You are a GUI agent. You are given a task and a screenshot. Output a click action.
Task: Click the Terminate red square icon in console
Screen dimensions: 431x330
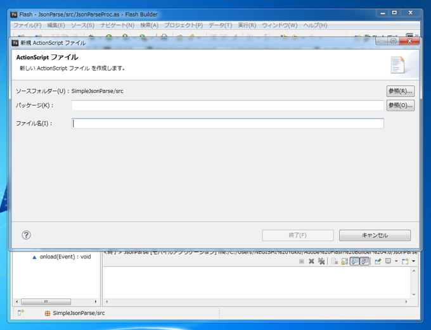(x=302, y=262)
